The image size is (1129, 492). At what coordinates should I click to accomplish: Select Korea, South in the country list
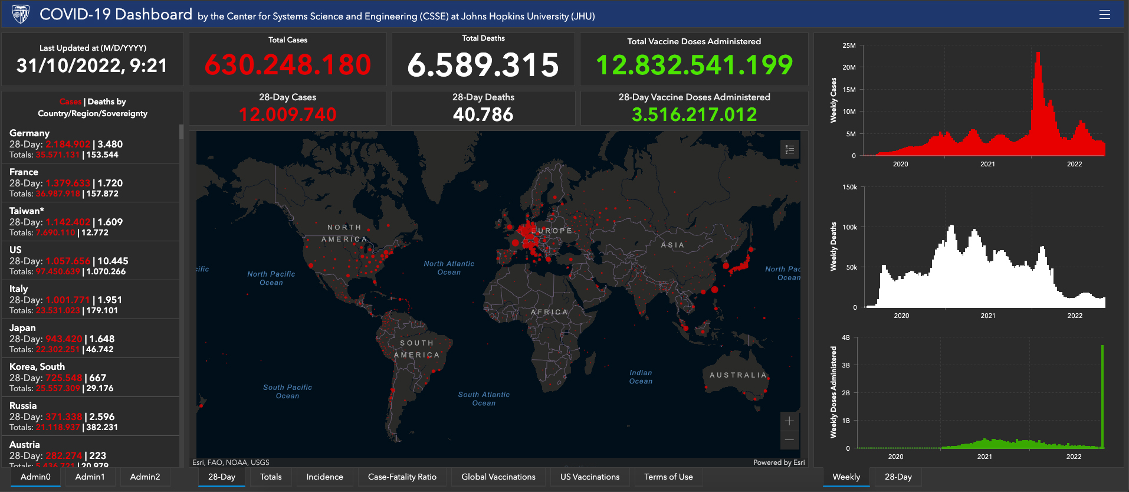coord(91,377)
